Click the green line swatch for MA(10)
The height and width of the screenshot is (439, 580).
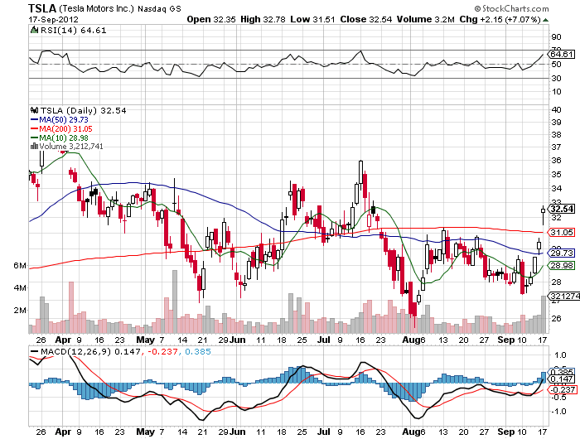[35, 138]
